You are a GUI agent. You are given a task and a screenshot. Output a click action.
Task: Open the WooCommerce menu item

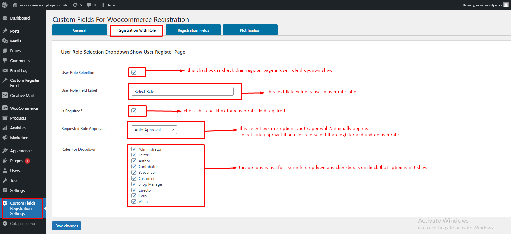click(24, 108)
